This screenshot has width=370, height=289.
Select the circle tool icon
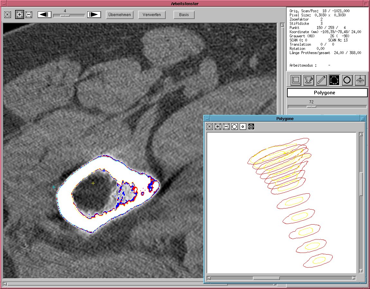347,80
